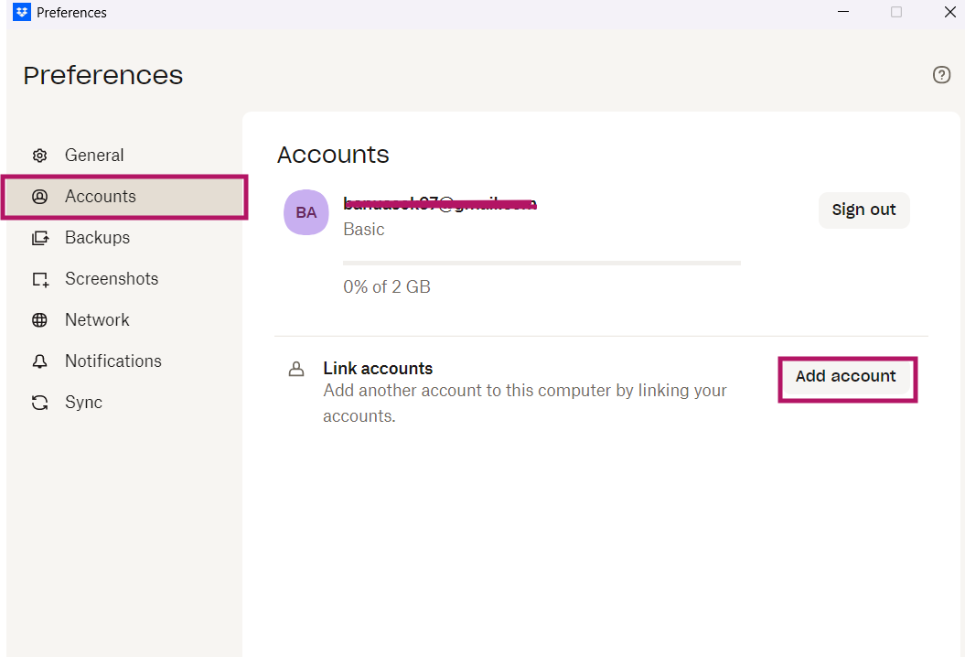Click the Basic plan label
The width and height of the screenshot is (965, 657).
(x=363, y=229)
